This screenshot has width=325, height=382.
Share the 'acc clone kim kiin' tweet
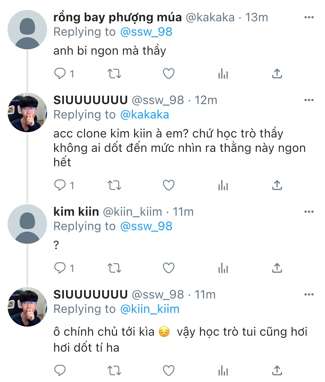277,185
